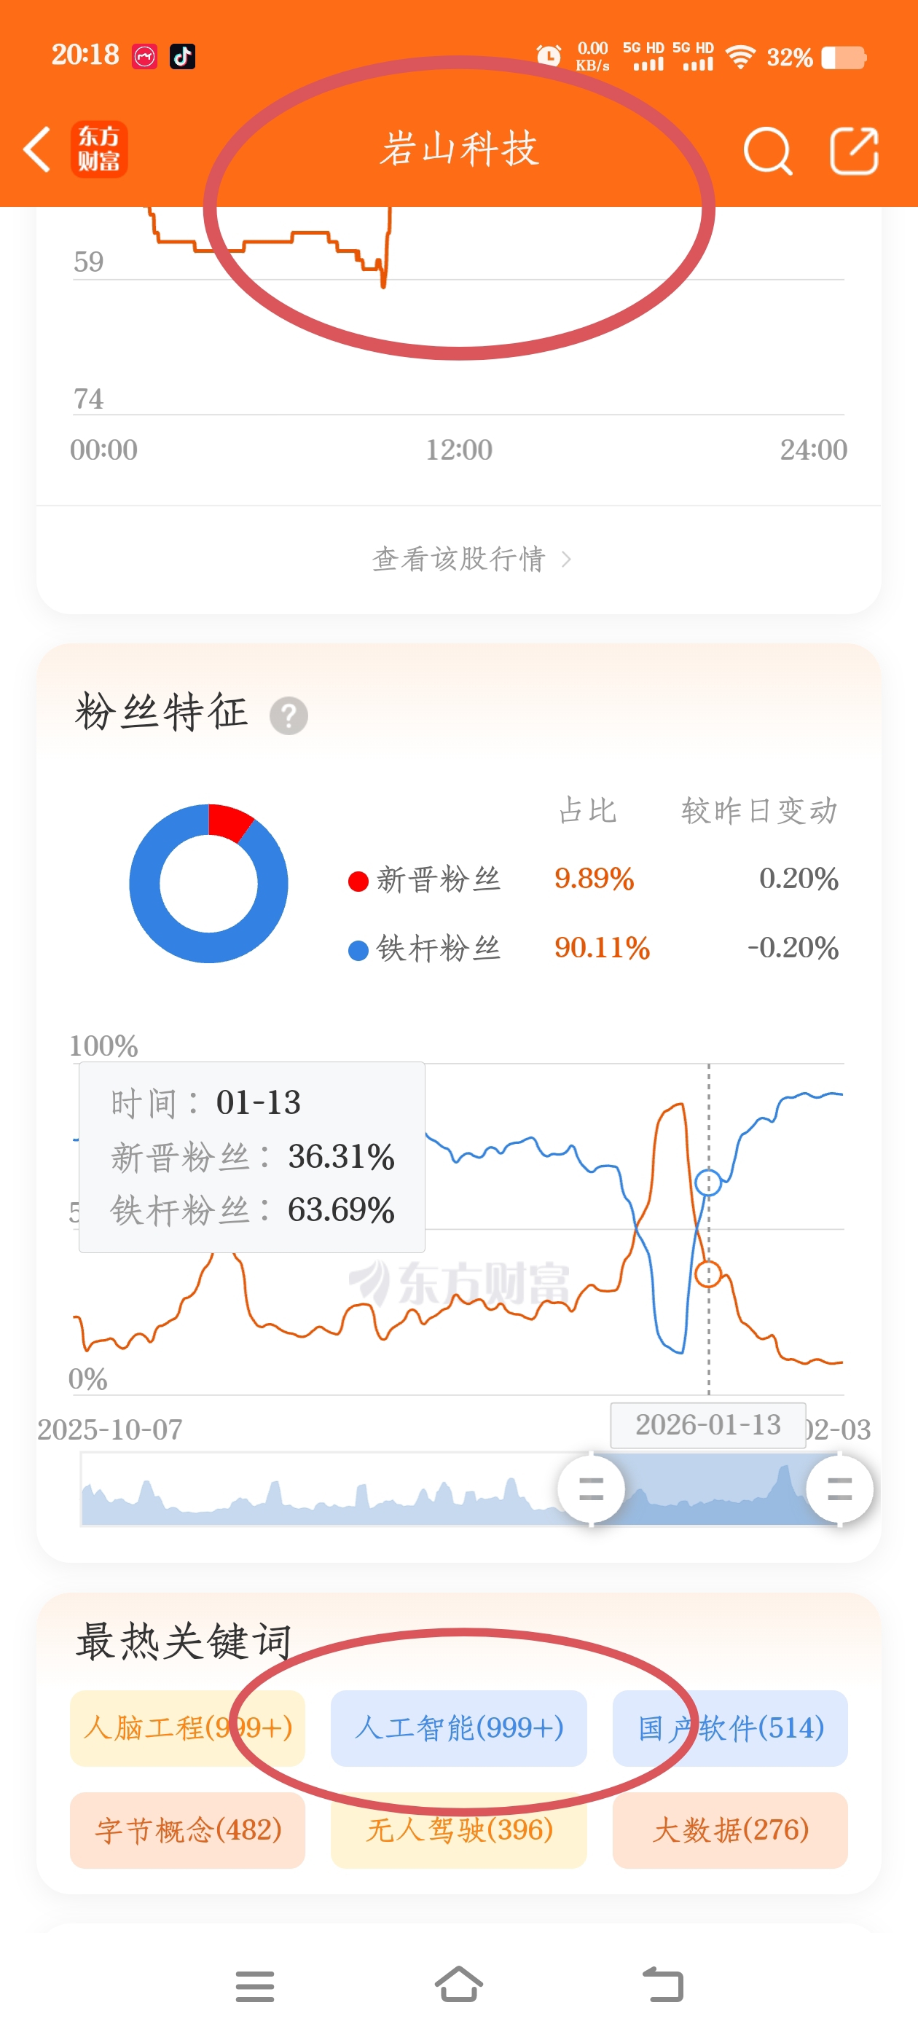Select 国产软件(514) keyword tag
The width and height of the screenshot is (918, 2040).
click(x=729, y=1728)
